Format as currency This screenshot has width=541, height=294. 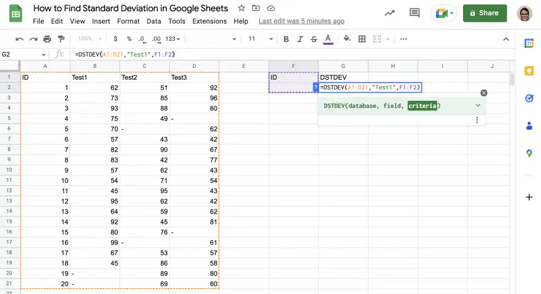[x=115, y=39]
